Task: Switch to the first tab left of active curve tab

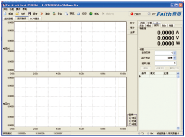Action: point(9,19)
